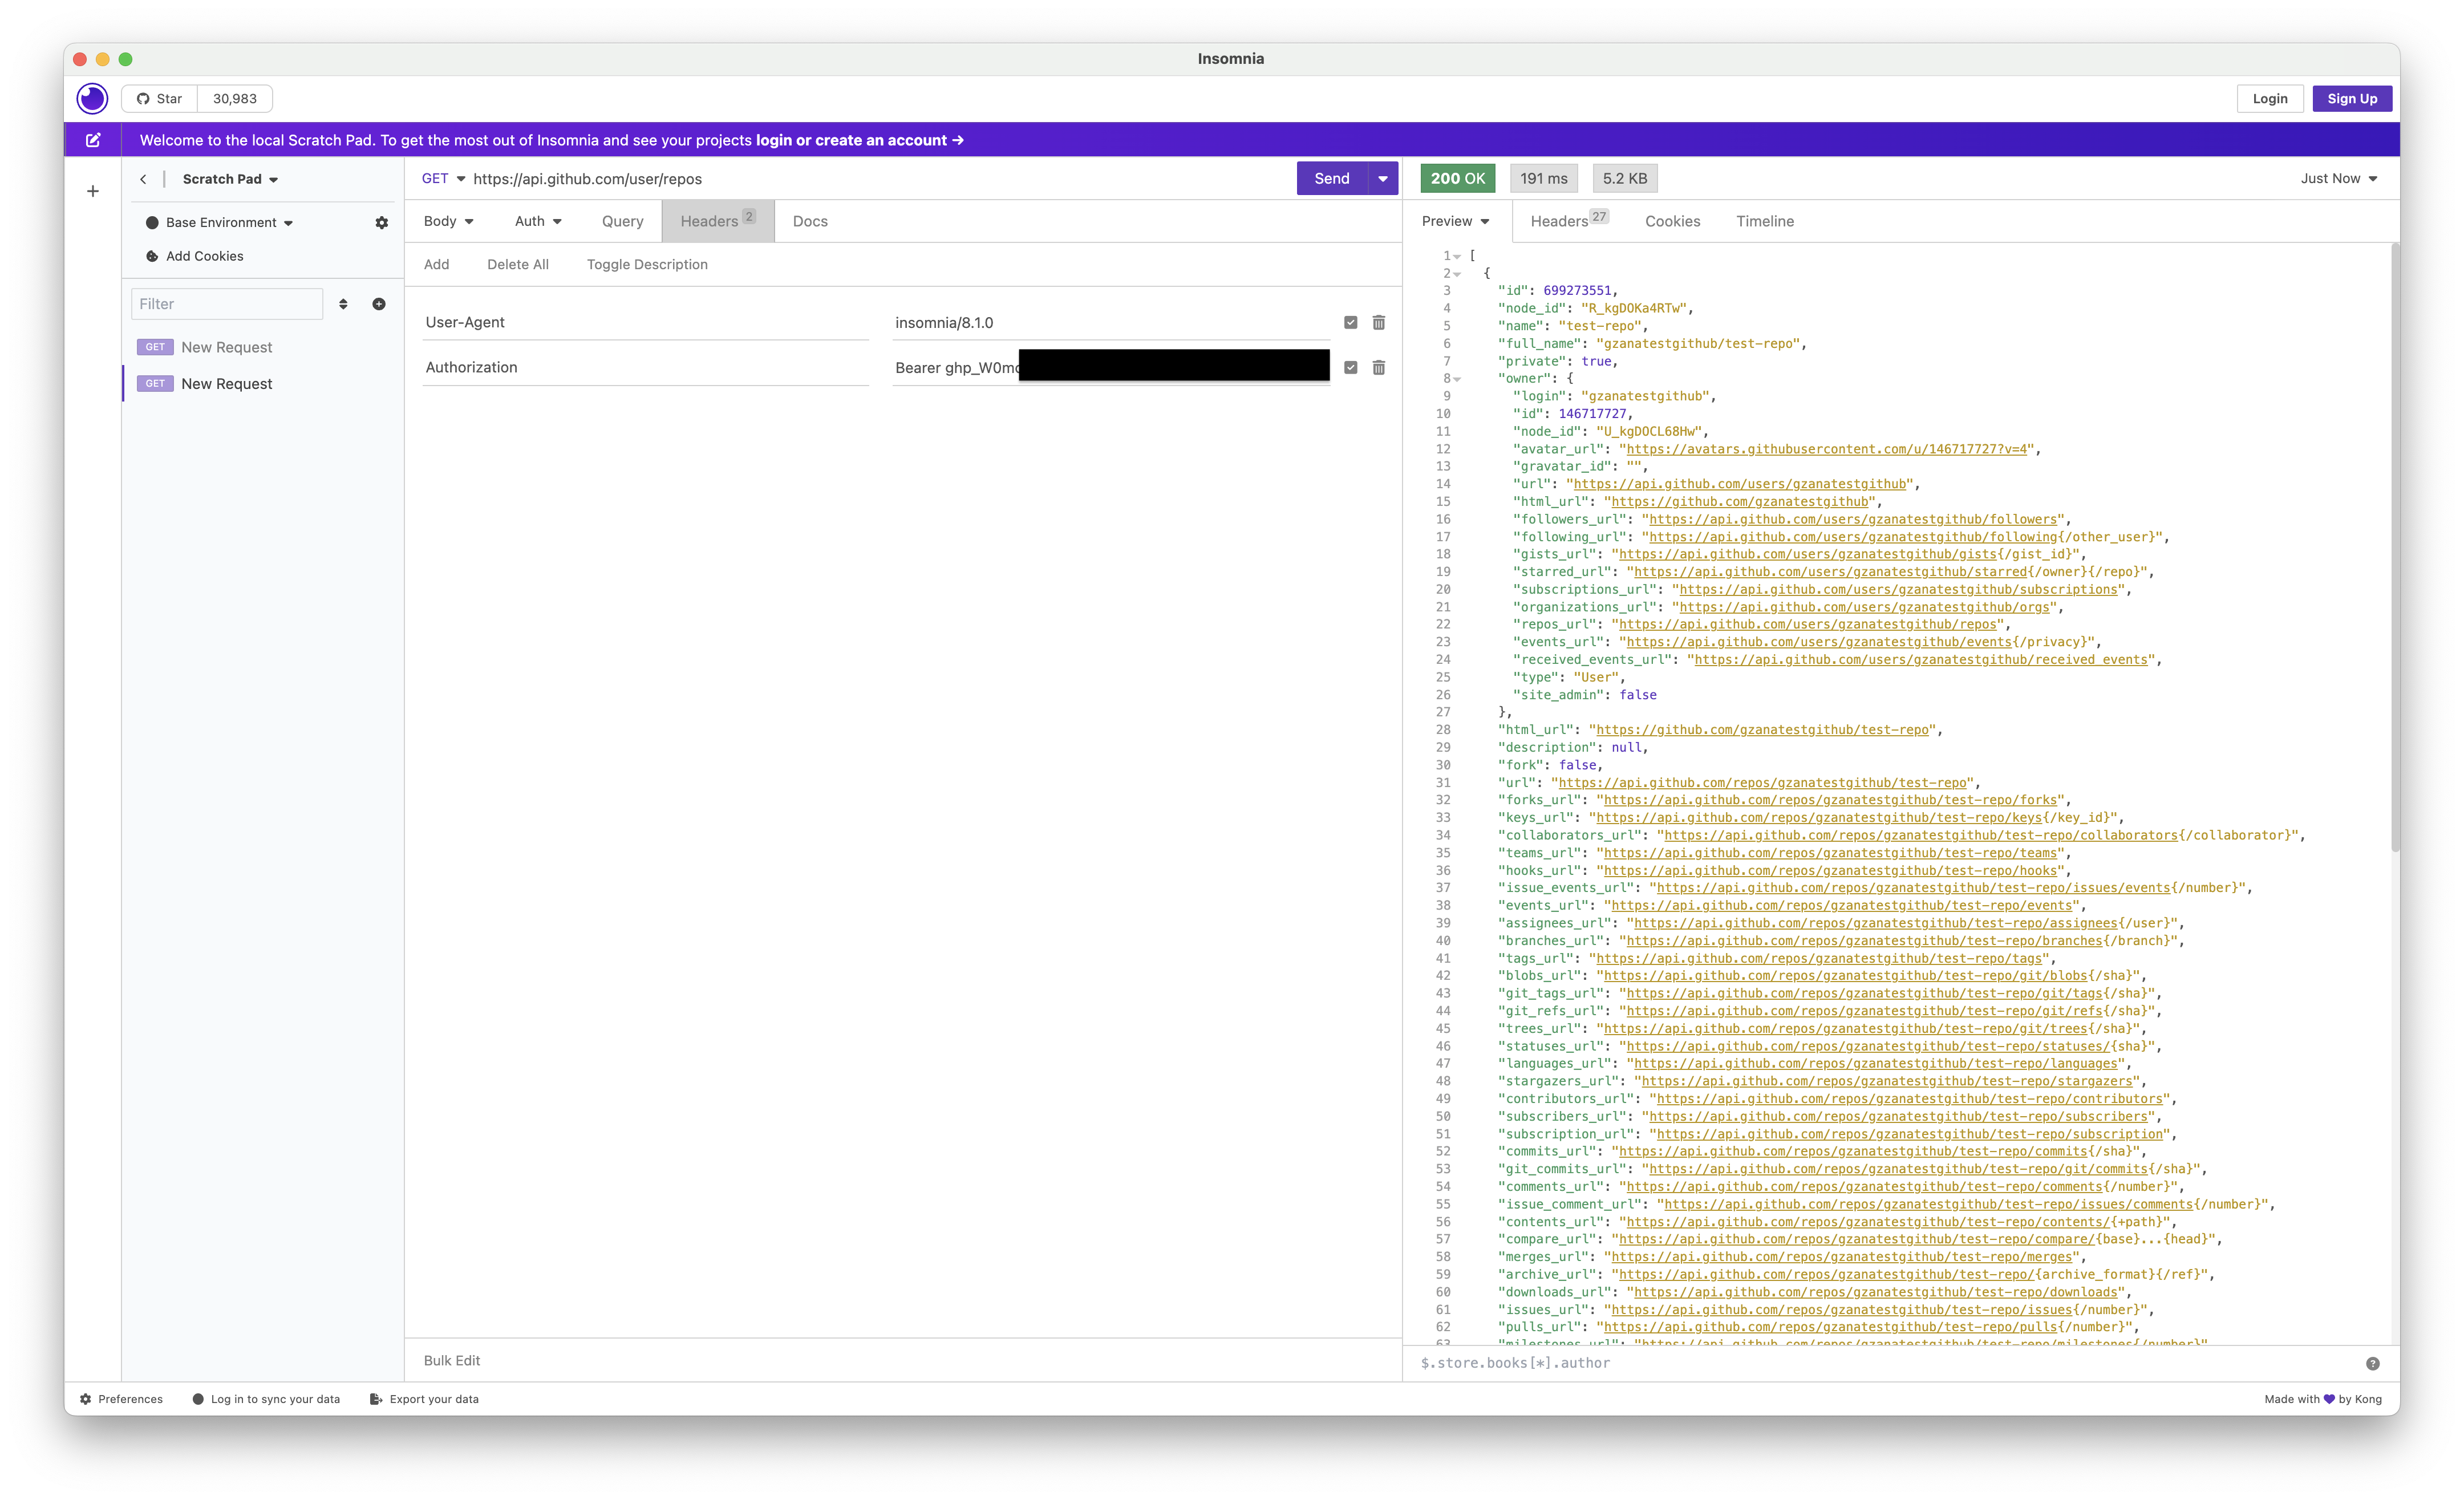Click the html_url test-repo link on line 28
This screenshot has height=1500, width=2464.
pyautogui.click(x=1762, y=730)
